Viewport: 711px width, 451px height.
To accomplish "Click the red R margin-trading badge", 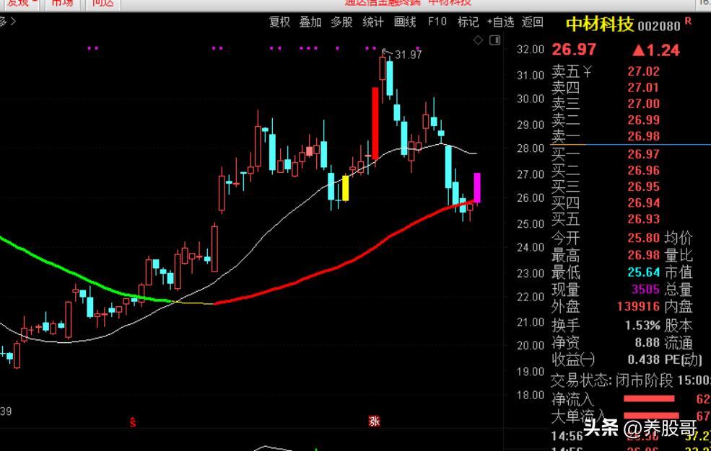I will (688, 21).
